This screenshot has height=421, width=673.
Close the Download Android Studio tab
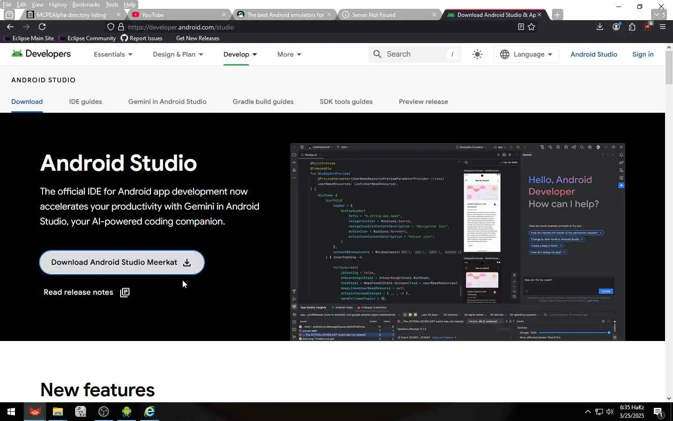click(x=539, y=15)
